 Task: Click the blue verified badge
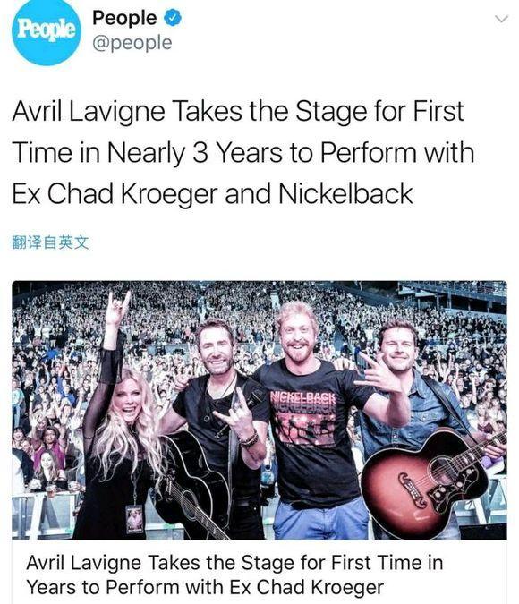point(173,18)
